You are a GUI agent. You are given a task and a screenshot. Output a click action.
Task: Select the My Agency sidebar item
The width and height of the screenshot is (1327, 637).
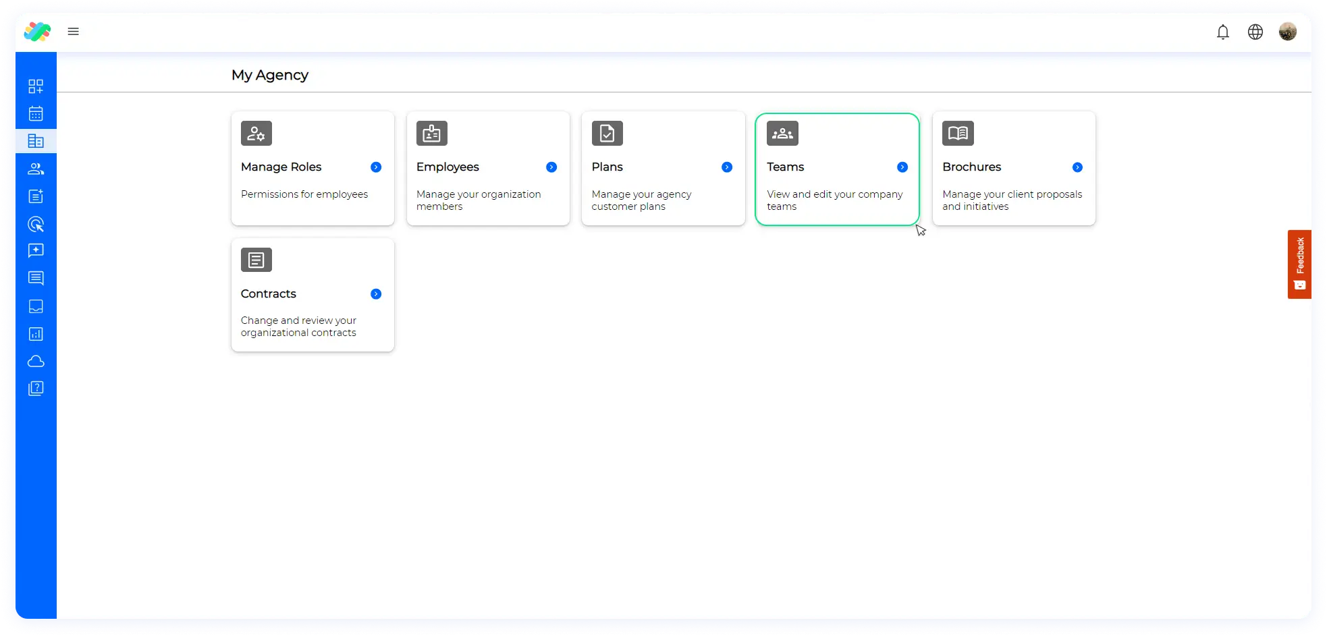point(36,142)
